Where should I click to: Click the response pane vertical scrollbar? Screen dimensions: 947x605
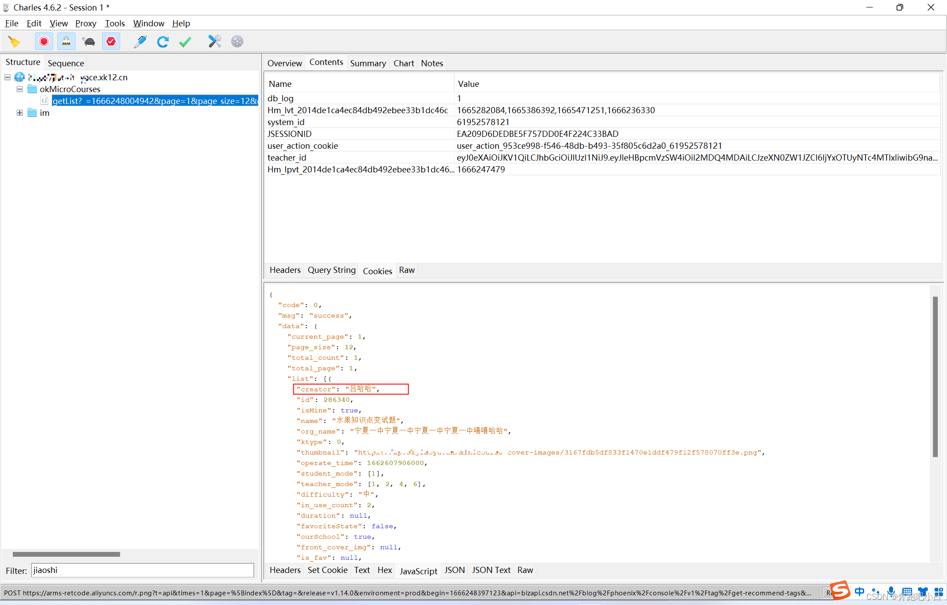tap(935, 377)
